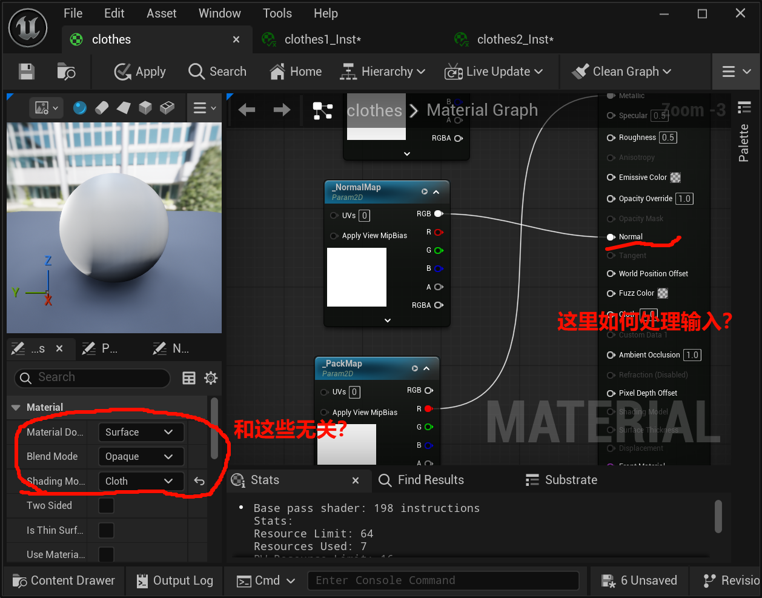This screenshot has width=762, height=598.
Task: Collapse the _NormalMap node with the chevron
Action: click(436, 191)
